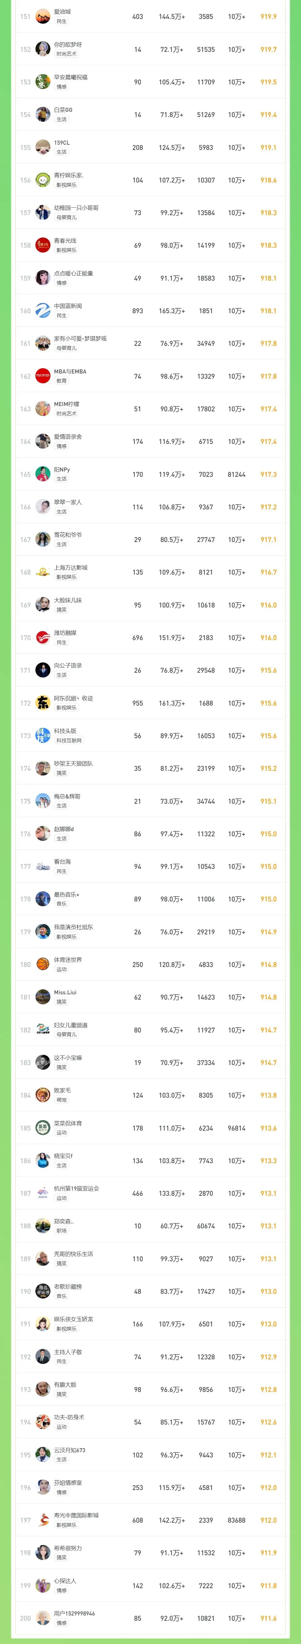Click the 中国蓝新闻 logo avatar
Image resolution: width=301 pixels, height=1644 pixels.
click(43, 311)
